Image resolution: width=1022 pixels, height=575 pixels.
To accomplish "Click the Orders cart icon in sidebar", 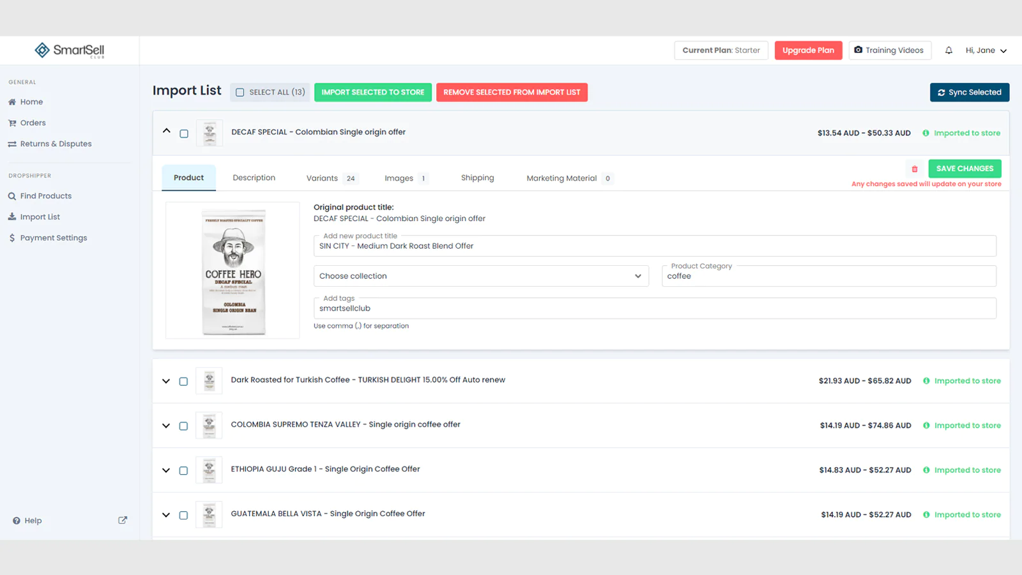I will pos(12,123).
